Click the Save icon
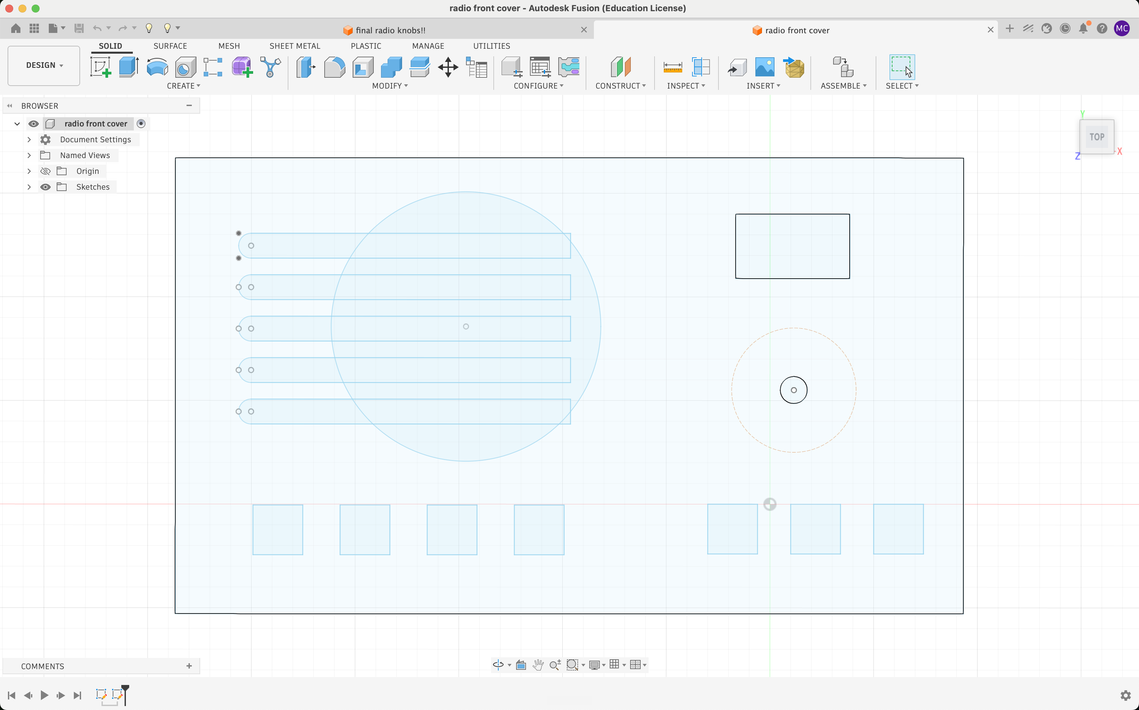 79,28
